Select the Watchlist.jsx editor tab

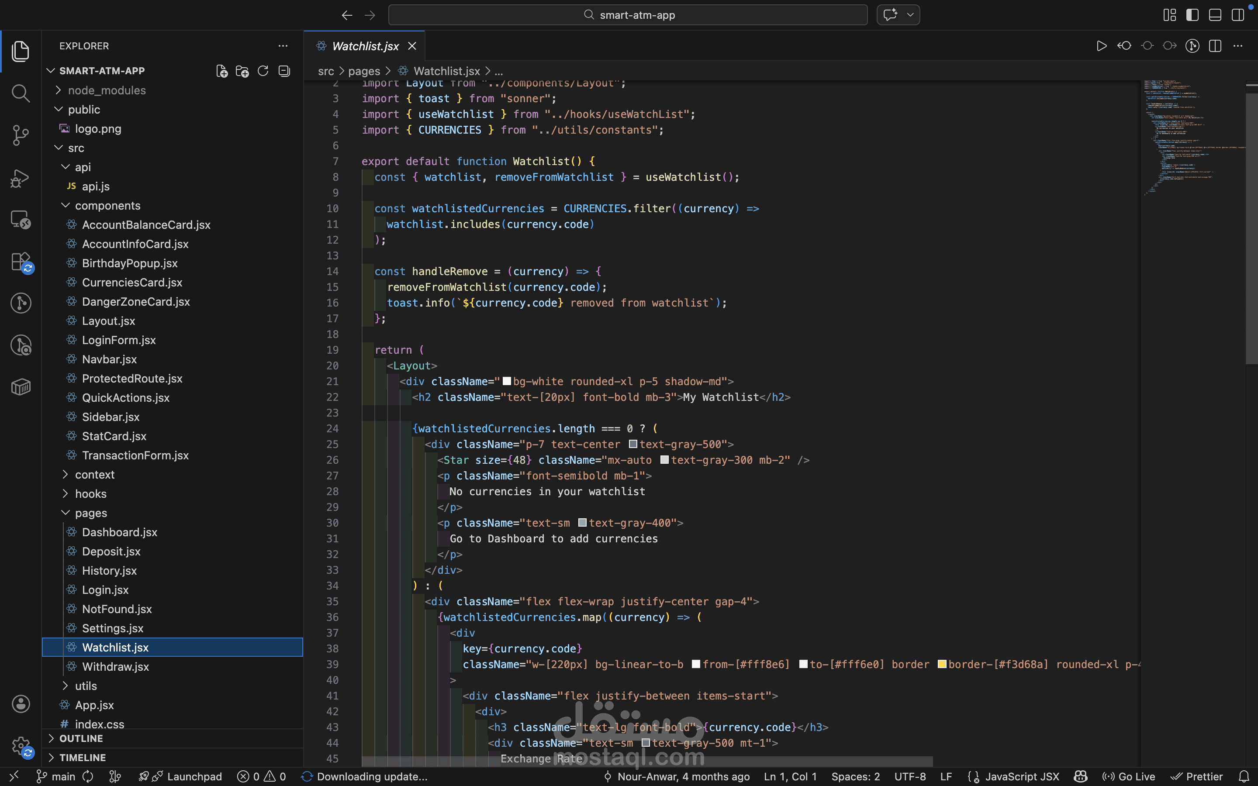365,46
